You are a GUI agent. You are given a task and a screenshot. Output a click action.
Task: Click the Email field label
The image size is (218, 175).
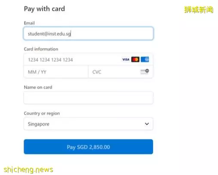click(29, 23)
